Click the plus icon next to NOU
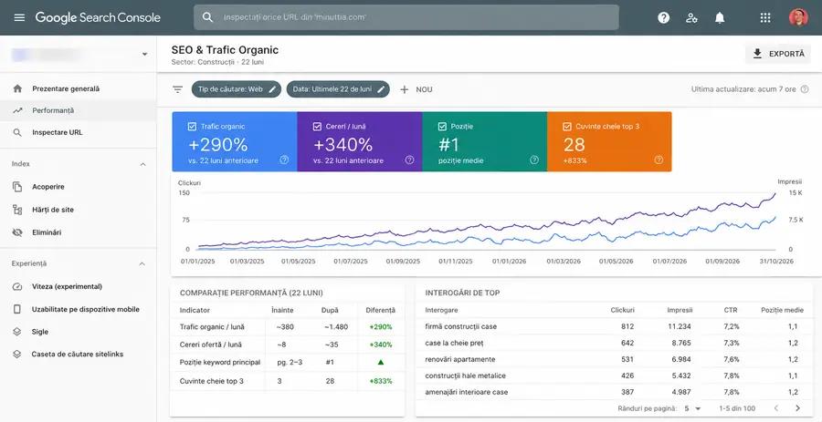 pos(405,89)
